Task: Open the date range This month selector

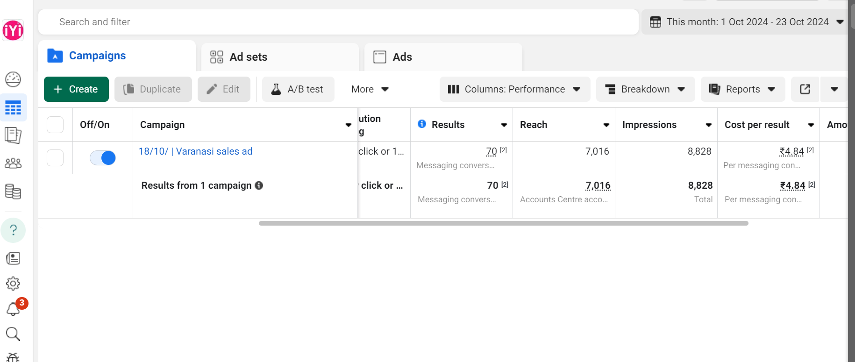Action: click(x=746, y=22)
